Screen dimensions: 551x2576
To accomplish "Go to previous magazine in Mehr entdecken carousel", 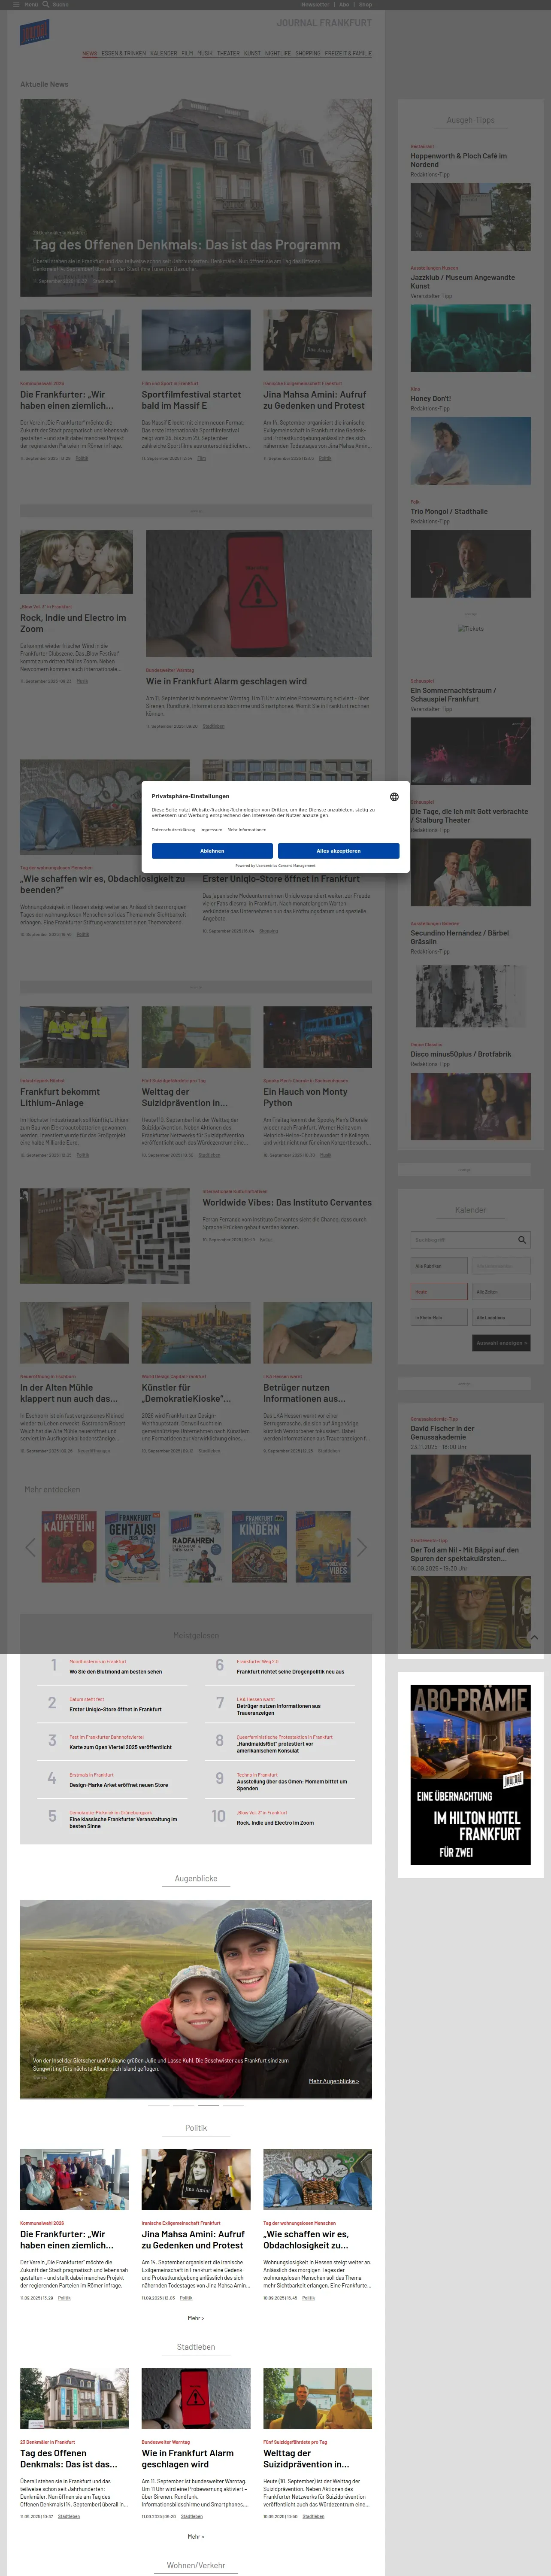I will pyautogui.click(x=30, y=1547).
